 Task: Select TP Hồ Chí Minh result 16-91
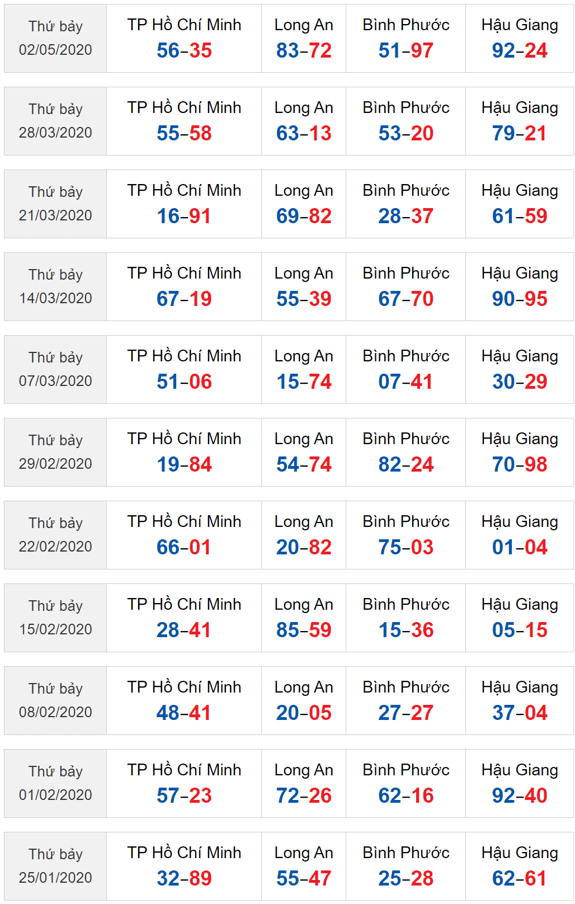click(x=184, y=216)
